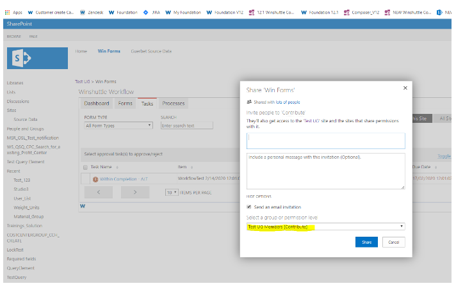The image size is (456, 286).
Task: Open People and Groups in sidebar
Action: [x=26, y=129]
